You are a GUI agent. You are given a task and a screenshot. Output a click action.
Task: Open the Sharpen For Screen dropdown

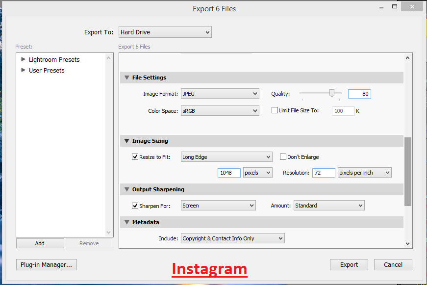(218, 206)
